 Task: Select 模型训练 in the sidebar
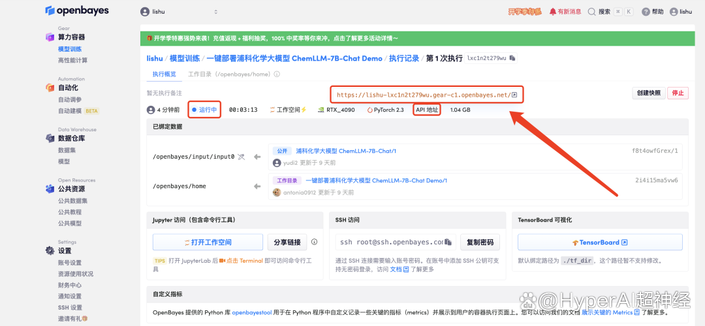tap(70, 48)
